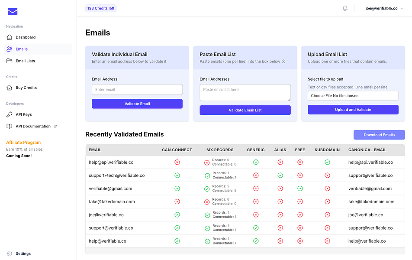Open Email Lists in the sidebar
Viewport: 412px width, 260px height.
[x=25, y=61]
